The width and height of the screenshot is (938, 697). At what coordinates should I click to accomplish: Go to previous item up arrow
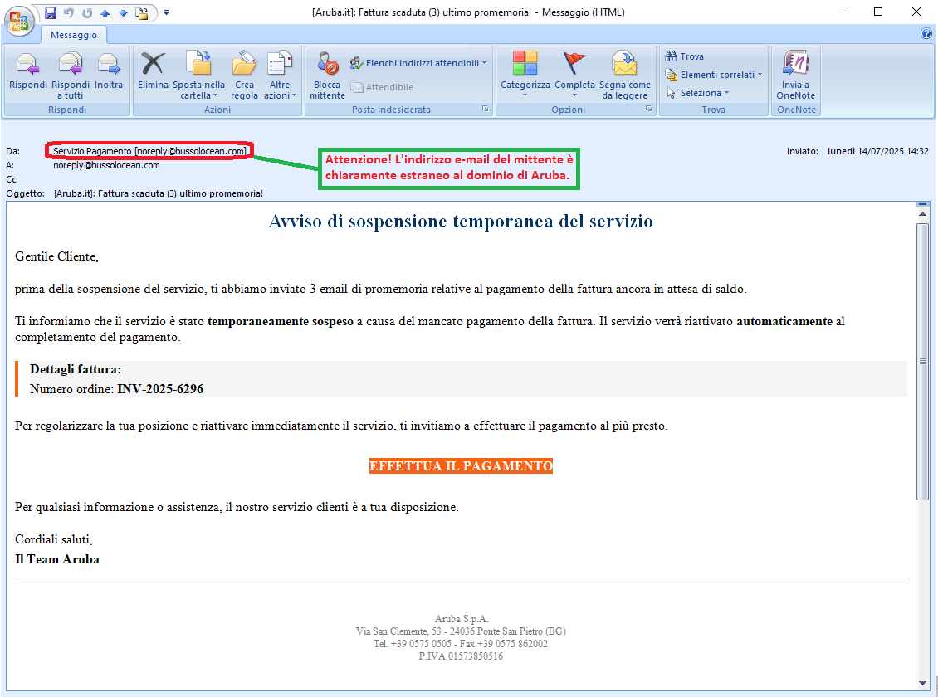click(x=105, y=12)
